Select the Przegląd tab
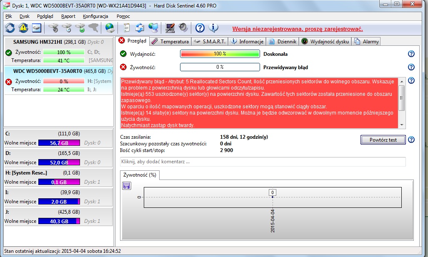The image size is (428, 257). 133,41
